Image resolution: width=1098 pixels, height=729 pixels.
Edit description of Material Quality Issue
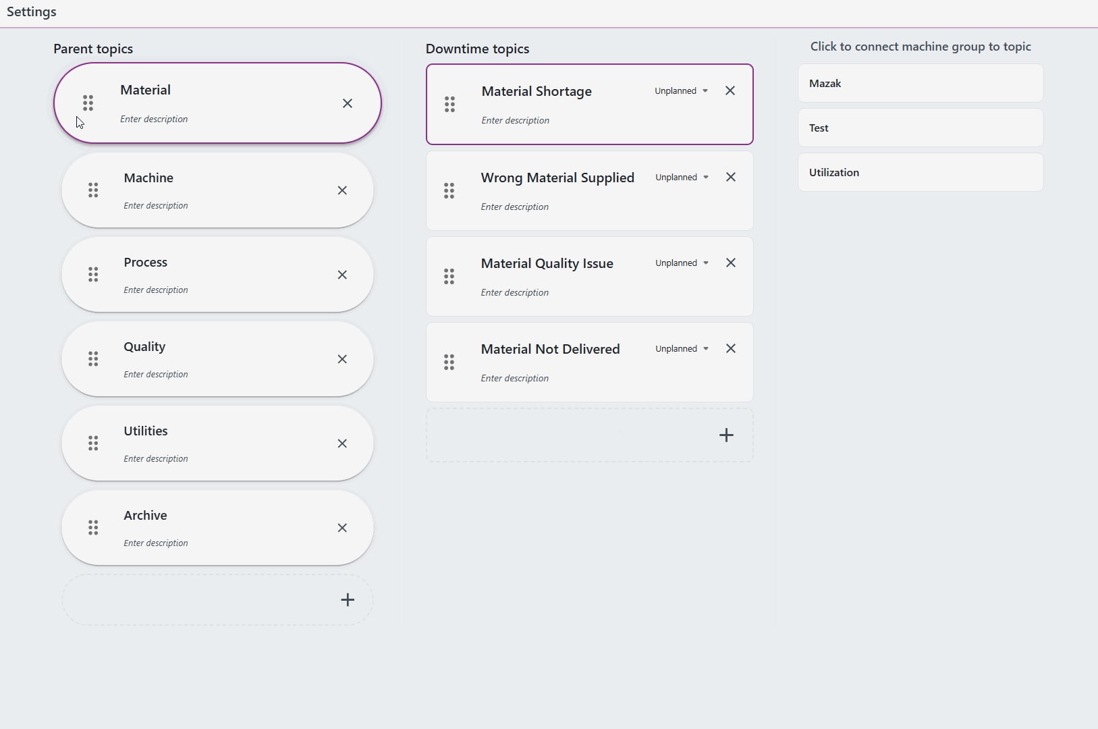[x=515, y=293]
